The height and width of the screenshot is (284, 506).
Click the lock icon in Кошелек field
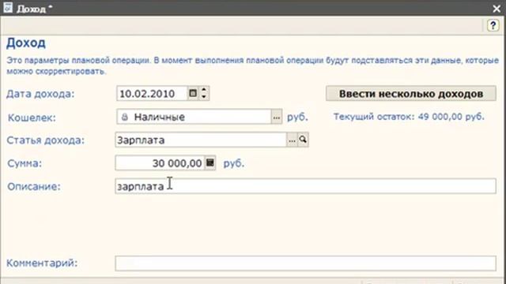pos(125,118)
